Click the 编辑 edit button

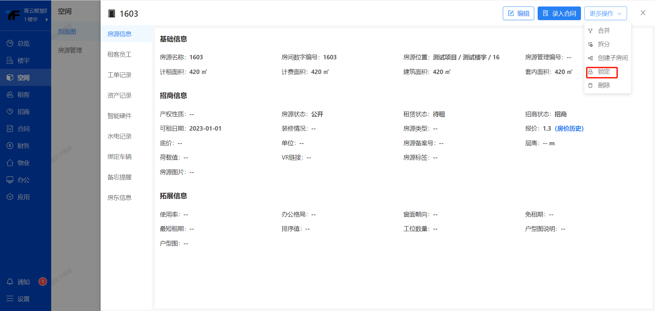pos(518,13)
